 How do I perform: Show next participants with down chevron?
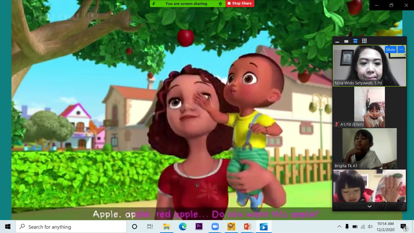369,206
